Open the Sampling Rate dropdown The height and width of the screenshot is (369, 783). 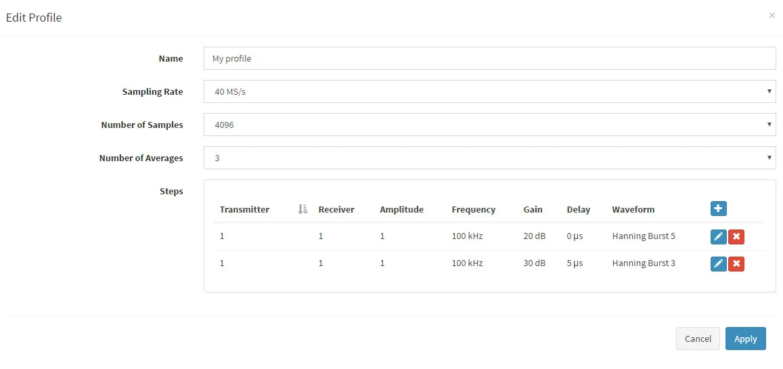click(490, 91)
